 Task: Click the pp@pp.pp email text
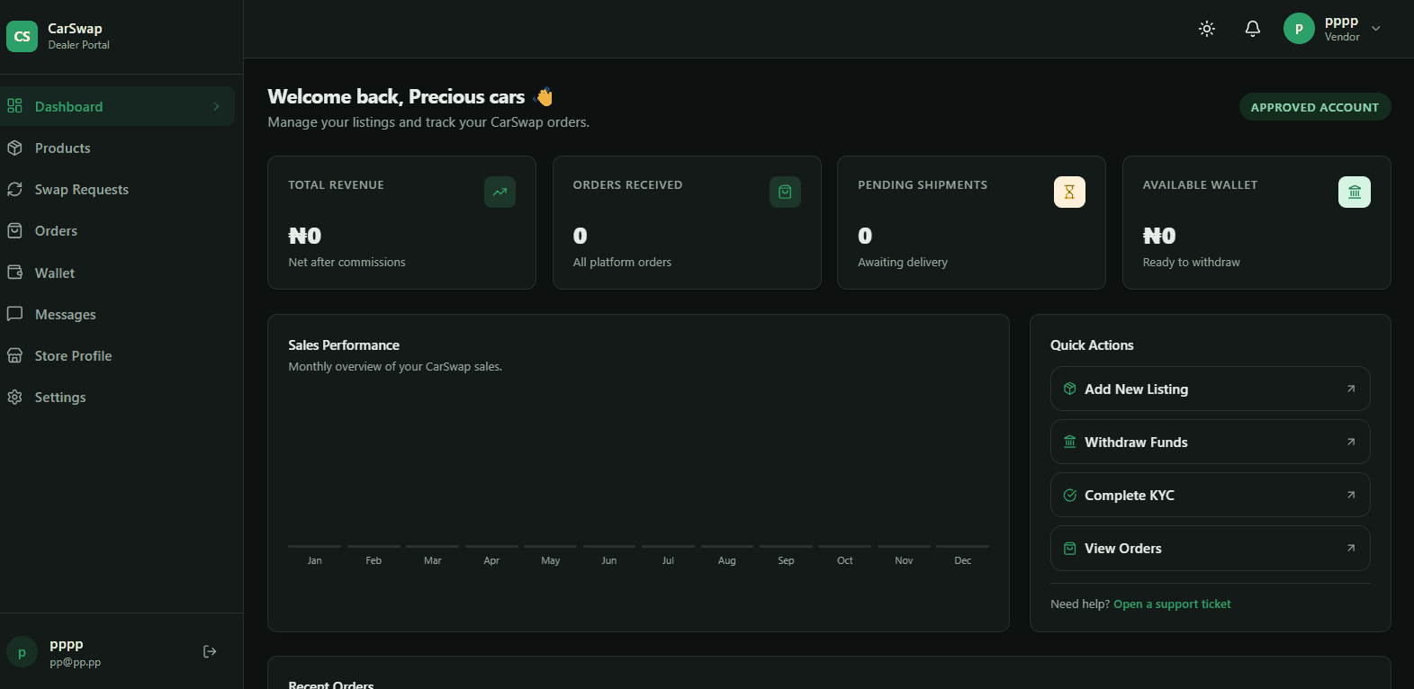[76, 662]
